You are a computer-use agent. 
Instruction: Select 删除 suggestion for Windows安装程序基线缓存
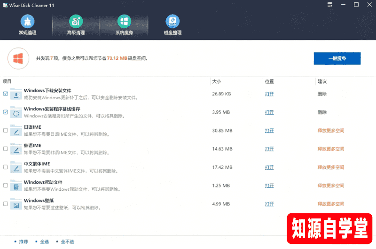coord(322,112)
